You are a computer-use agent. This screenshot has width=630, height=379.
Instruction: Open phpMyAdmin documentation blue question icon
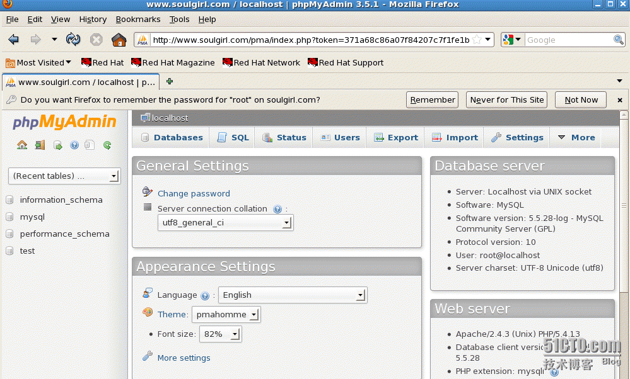tap(74, 145)
